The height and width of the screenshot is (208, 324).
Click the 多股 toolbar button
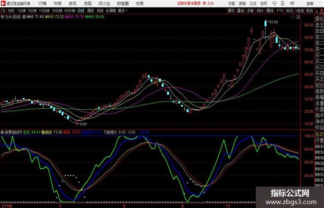coord(250,11)
